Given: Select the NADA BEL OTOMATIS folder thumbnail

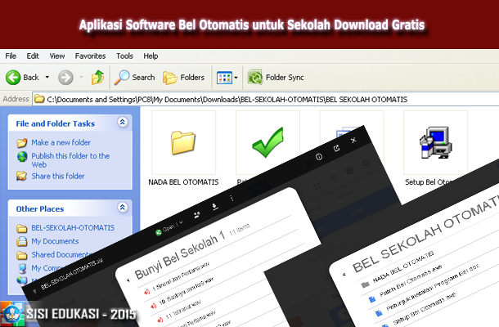Looking at the screenshot, I should point(183,142).
